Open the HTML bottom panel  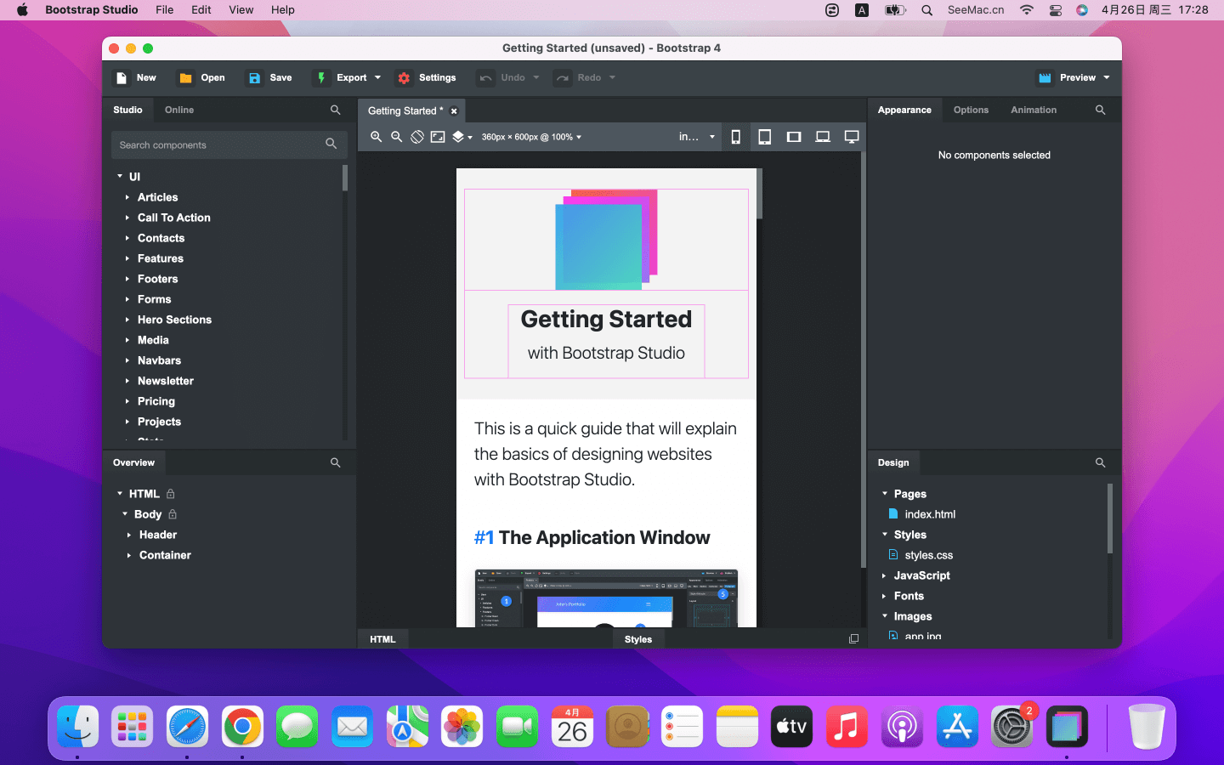point(382,639)
